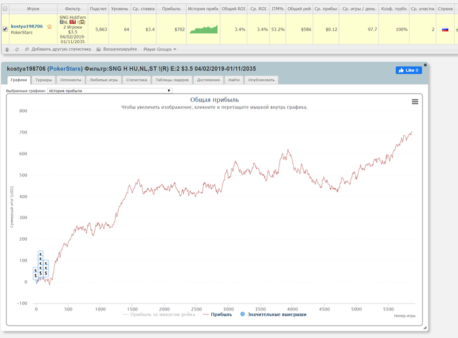458x338 pixels.
Task: Open the Оппоненты tab
Action: pyautogui.click(x=71, y=80)
